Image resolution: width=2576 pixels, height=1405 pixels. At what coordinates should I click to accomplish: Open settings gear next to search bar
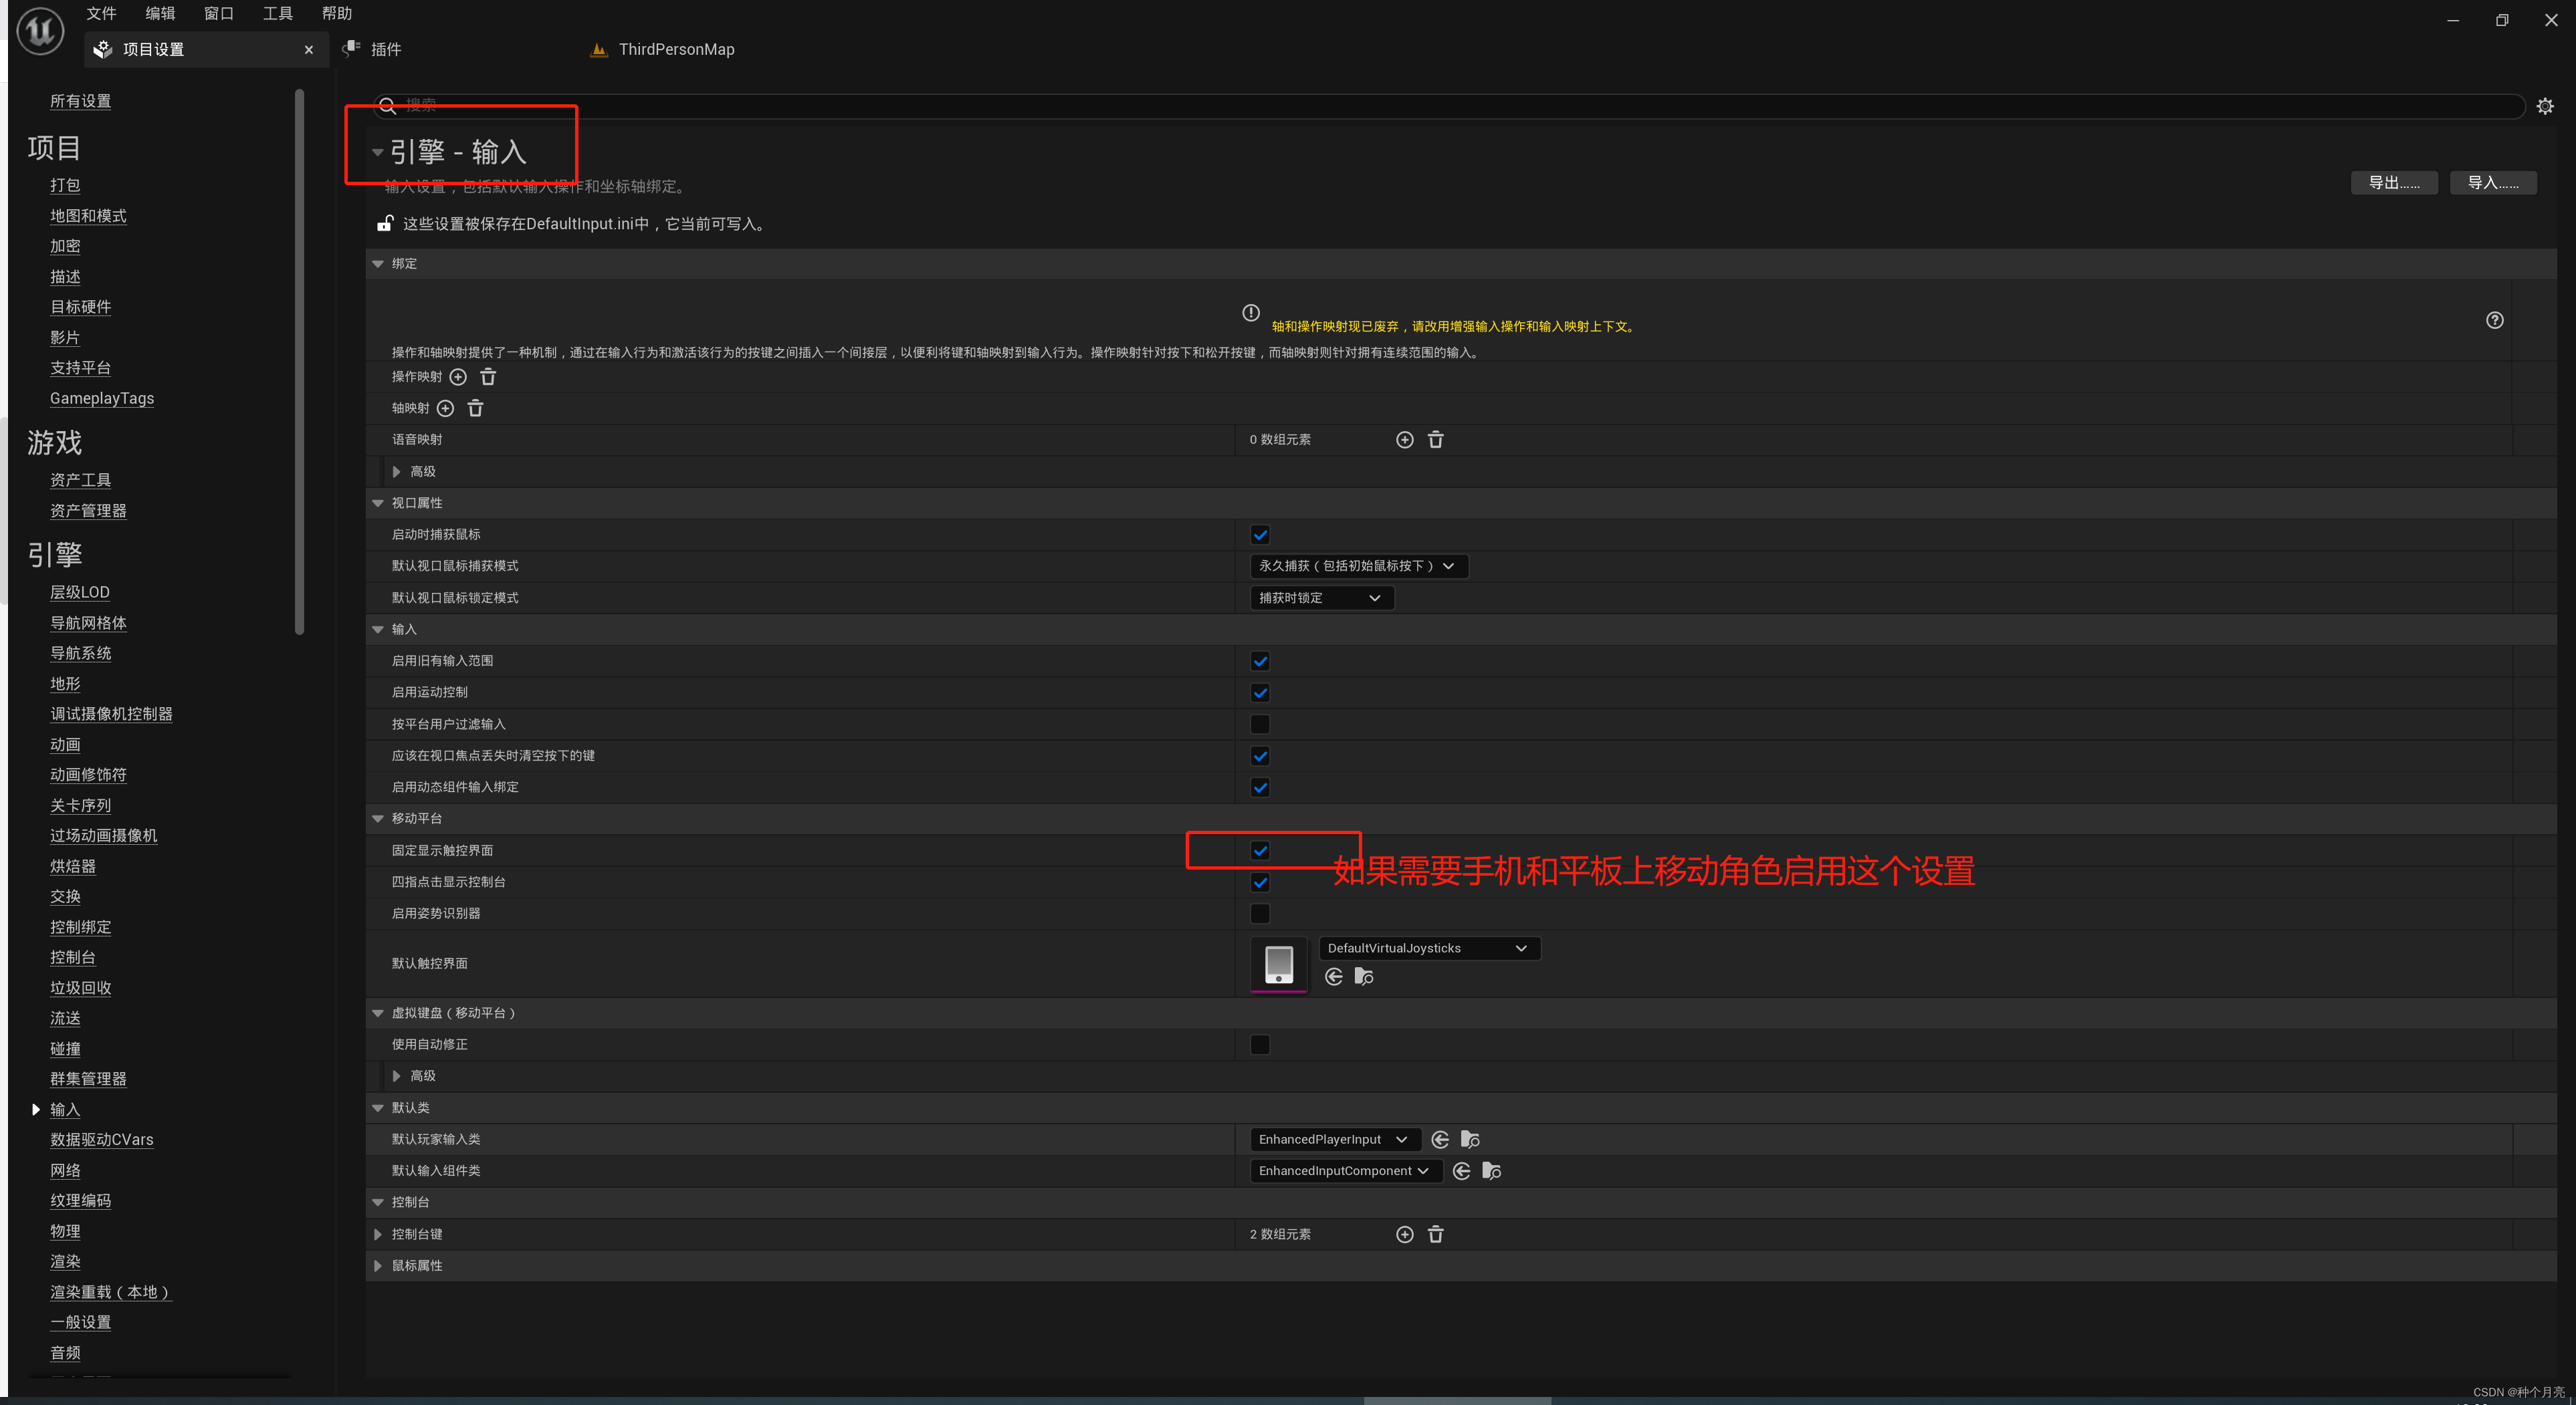(2545, 106)
